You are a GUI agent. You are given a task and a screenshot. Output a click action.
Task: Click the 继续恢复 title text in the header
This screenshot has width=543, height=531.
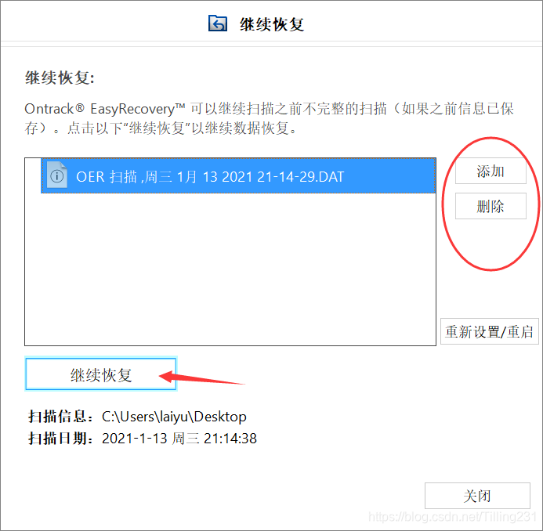(x=272, y=24)
